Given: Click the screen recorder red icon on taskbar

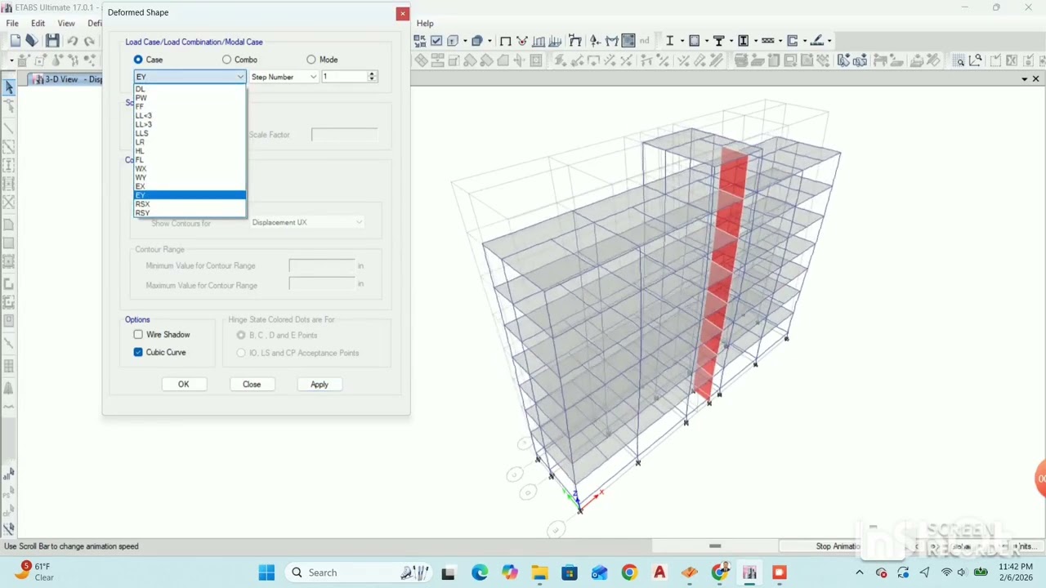Looking at the screenshot, I should 780,572.
